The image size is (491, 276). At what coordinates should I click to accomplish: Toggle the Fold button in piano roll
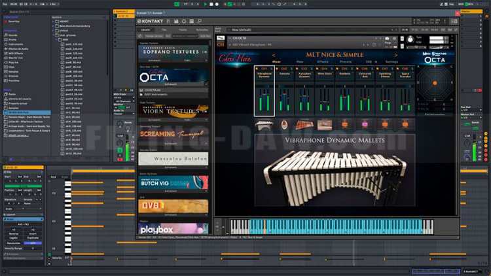click(x=53, y=177)
